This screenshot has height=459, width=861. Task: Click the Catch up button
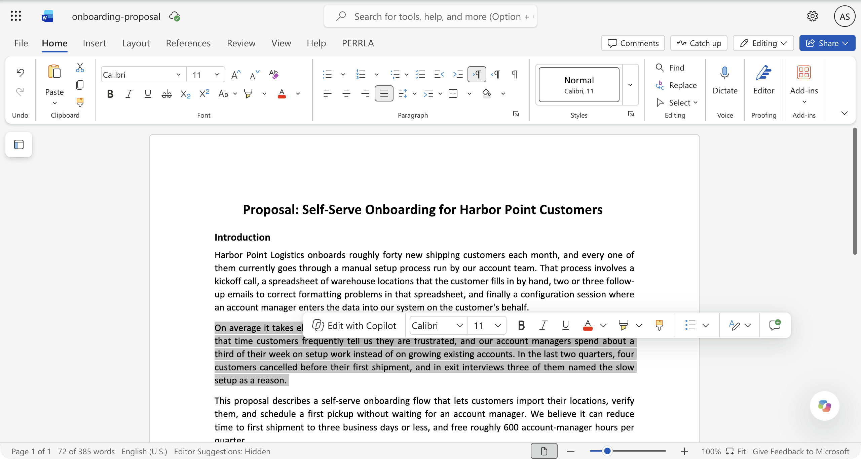coord(699,43)
